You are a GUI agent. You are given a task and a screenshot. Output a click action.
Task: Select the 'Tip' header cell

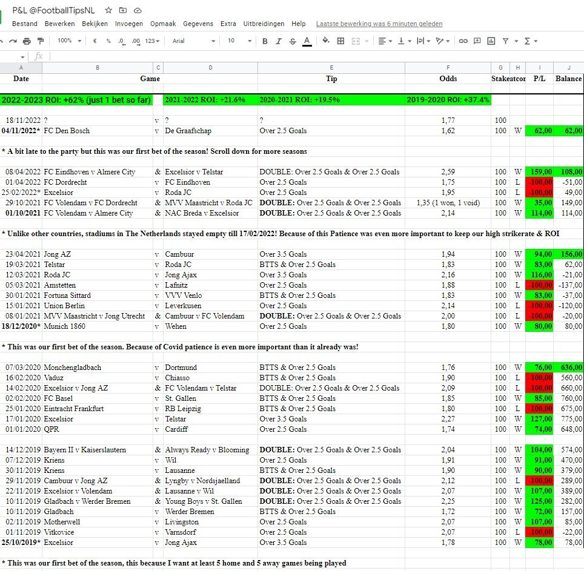point(331,79)
